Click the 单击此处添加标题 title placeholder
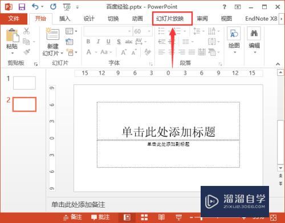This screenshot has width=285, height=223. [168, 121]
